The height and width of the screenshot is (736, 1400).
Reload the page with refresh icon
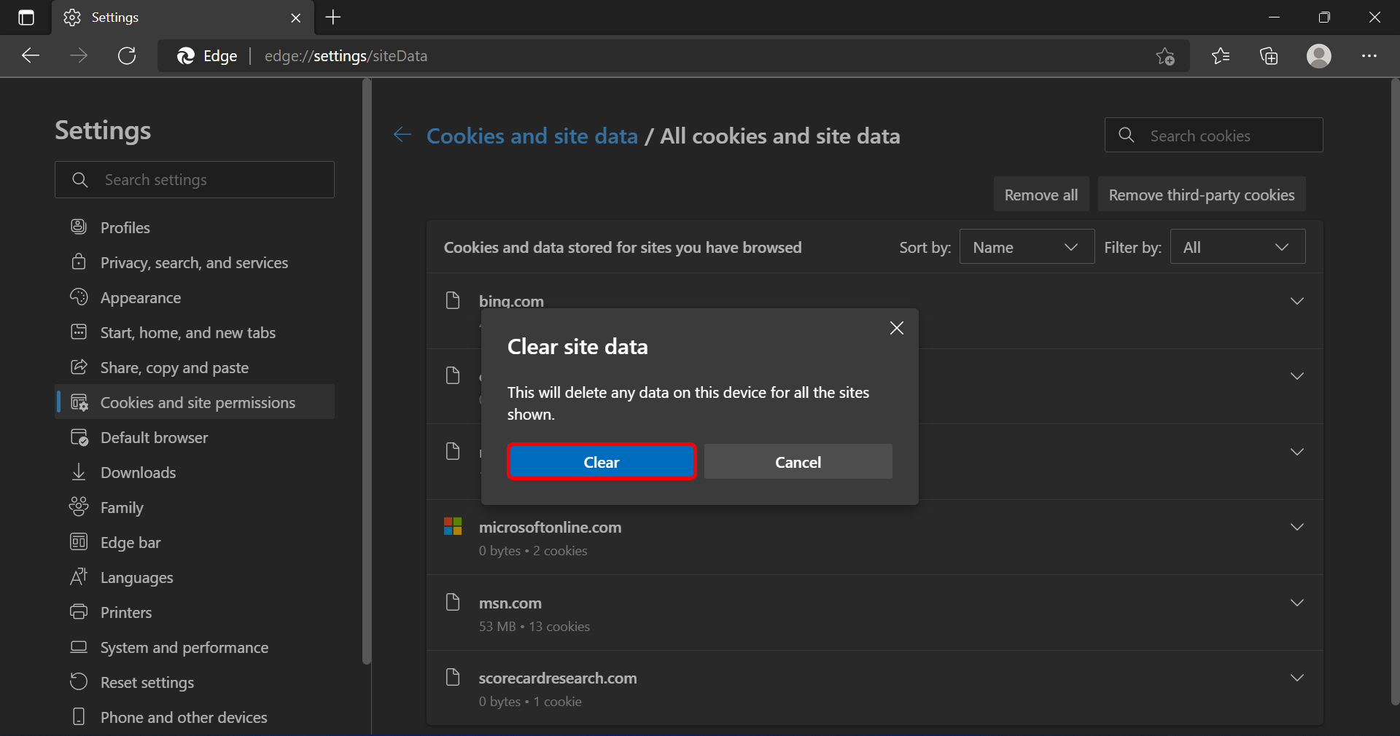coord(127,55)
